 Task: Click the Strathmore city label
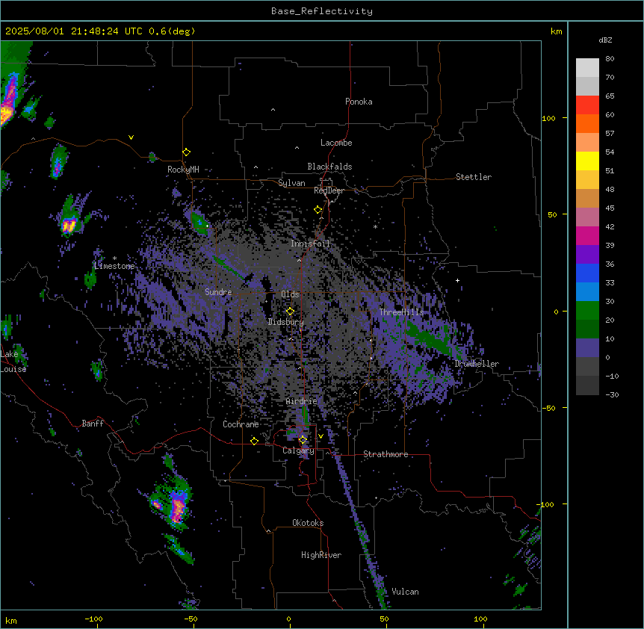coord(386,454)
